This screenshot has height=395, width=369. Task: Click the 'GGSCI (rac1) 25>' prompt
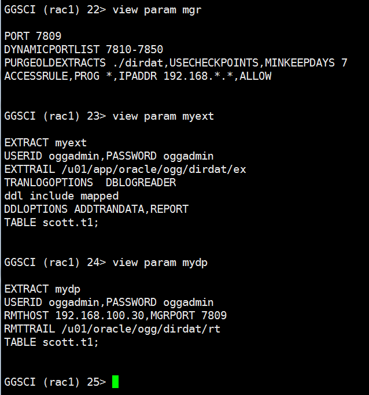pos(55,382)
